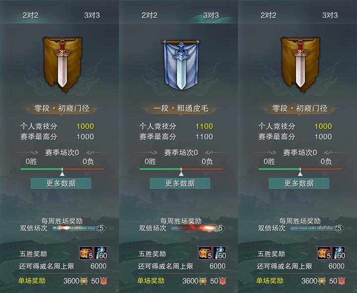Select the blue crystal 60 reward in left panel
The image size is (357, 293).
100,253
